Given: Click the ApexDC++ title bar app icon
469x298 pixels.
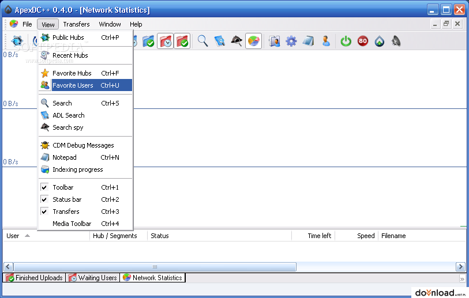Looking at the screenshot, I should (x=8, y=10).
